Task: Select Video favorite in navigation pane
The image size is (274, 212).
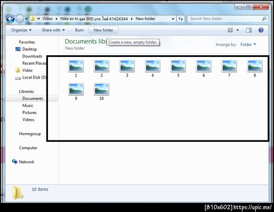Action: [27, 70]
